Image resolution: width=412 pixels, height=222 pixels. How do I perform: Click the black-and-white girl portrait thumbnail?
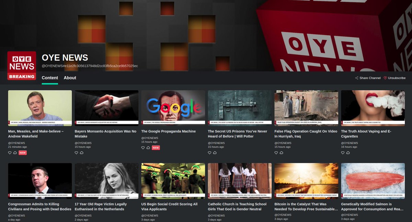[106, 181]
